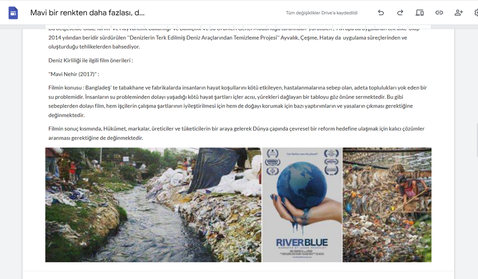Click the Drive'a kaydedildi save status text
Viewport: 478px width, 279px height.
[322, 13]
